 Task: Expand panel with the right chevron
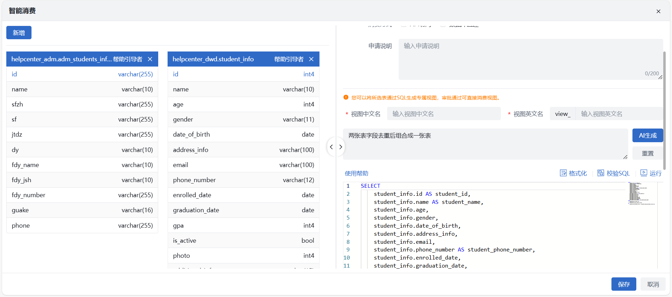(341, 147)
